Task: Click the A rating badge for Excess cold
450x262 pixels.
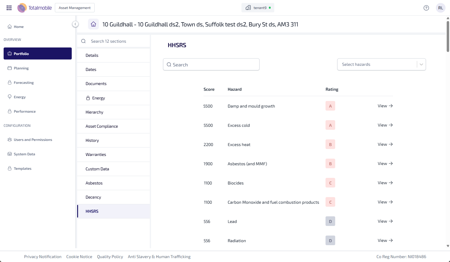Action: (330, 125)
